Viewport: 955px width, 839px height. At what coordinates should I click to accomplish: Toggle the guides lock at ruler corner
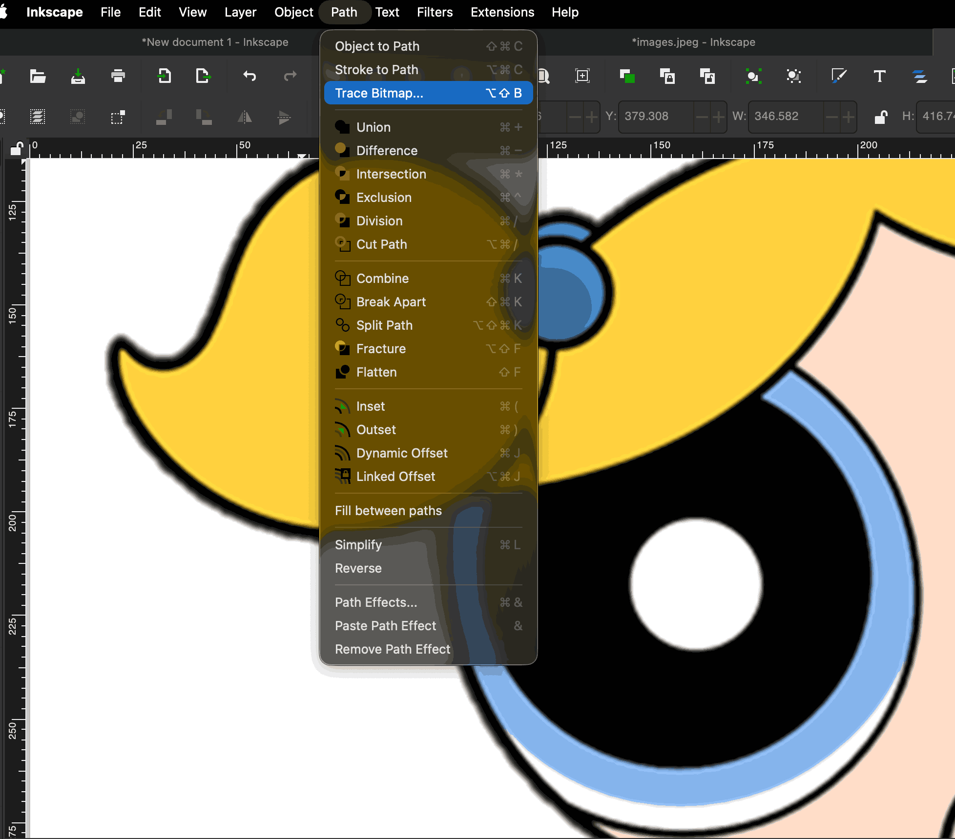pyautogui.click(x=16, y=148)
